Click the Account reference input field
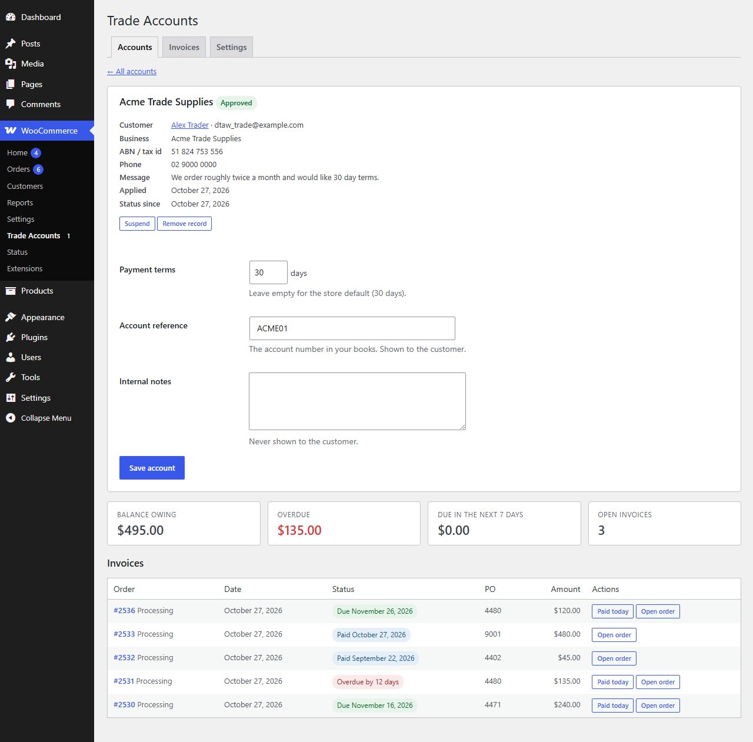 click(352, 328)
